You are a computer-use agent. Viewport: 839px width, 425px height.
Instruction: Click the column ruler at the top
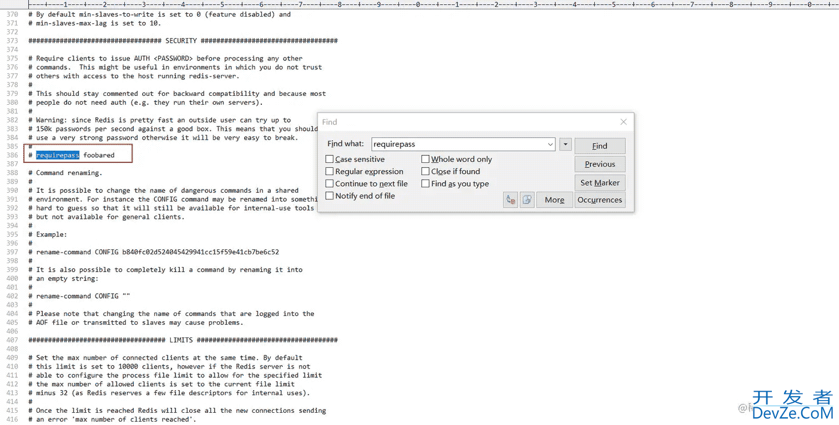(433, 4)
